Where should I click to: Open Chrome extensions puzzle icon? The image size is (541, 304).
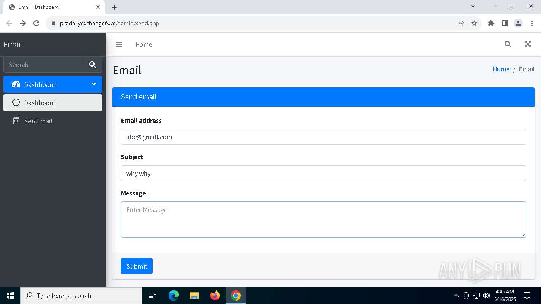(x=491, y=23)
